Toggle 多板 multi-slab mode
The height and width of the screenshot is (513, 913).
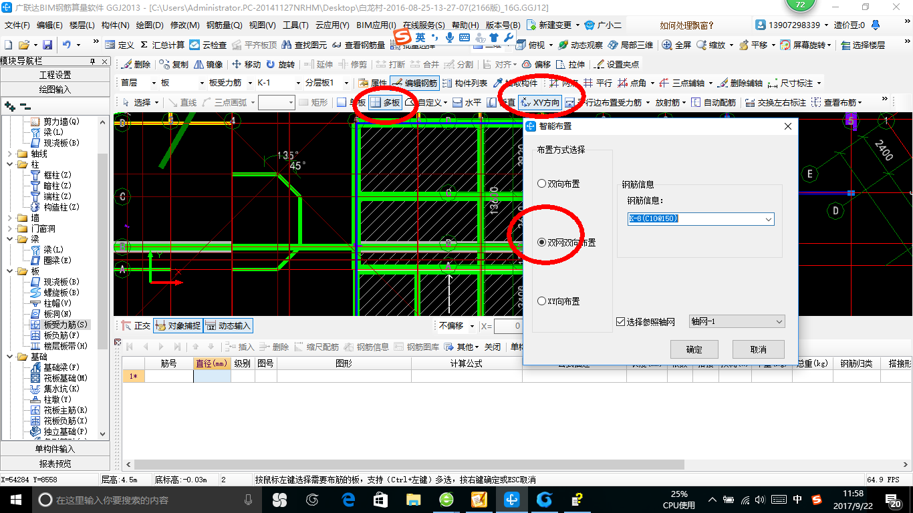(386, 103)
